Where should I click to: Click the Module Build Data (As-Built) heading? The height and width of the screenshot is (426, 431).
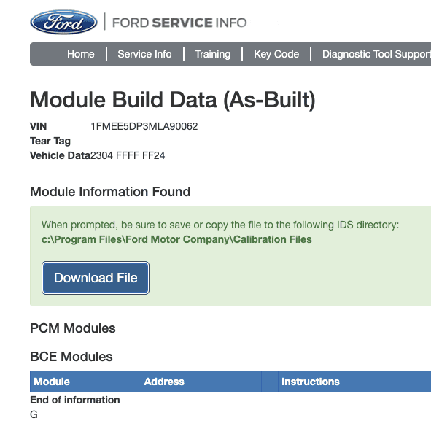click(x=173, y=100)
